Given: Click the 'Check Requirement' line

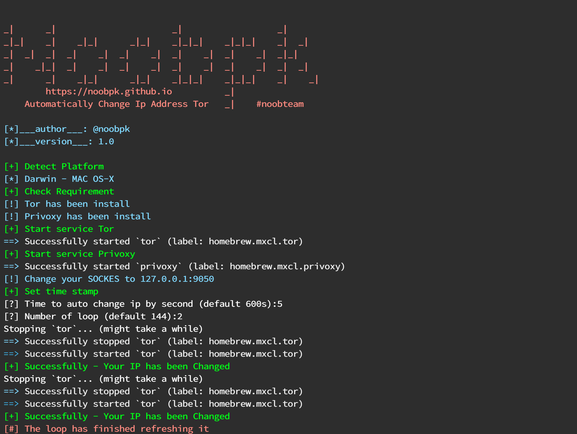Looking at the screenshot, I should pos(59,191).
